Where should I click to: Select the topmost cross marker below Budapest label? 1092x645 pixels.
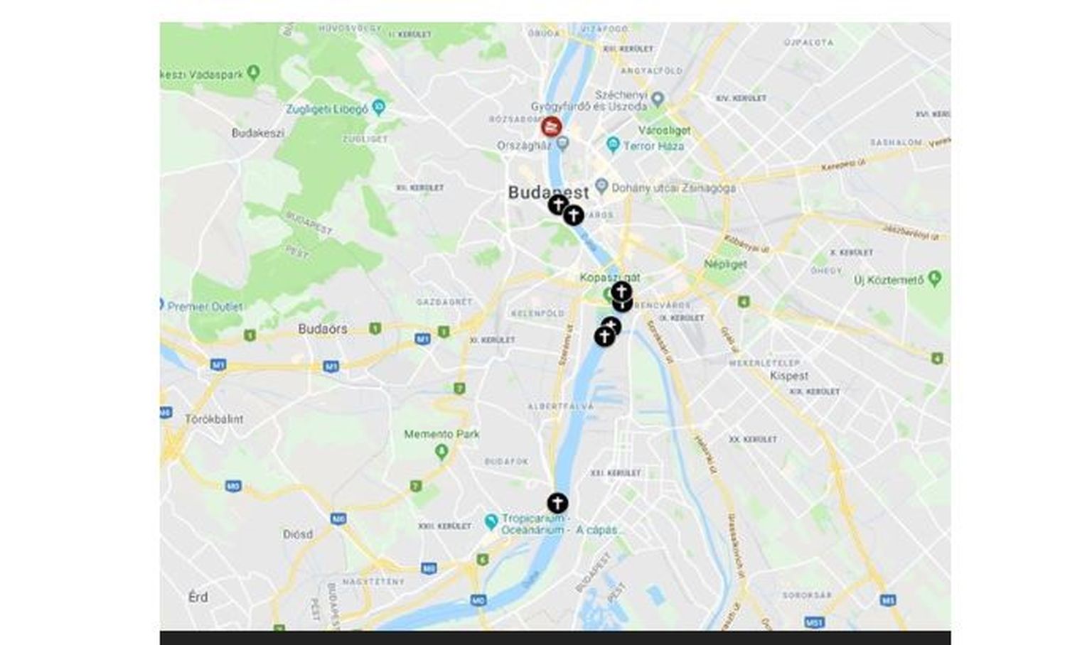[558, 205]
